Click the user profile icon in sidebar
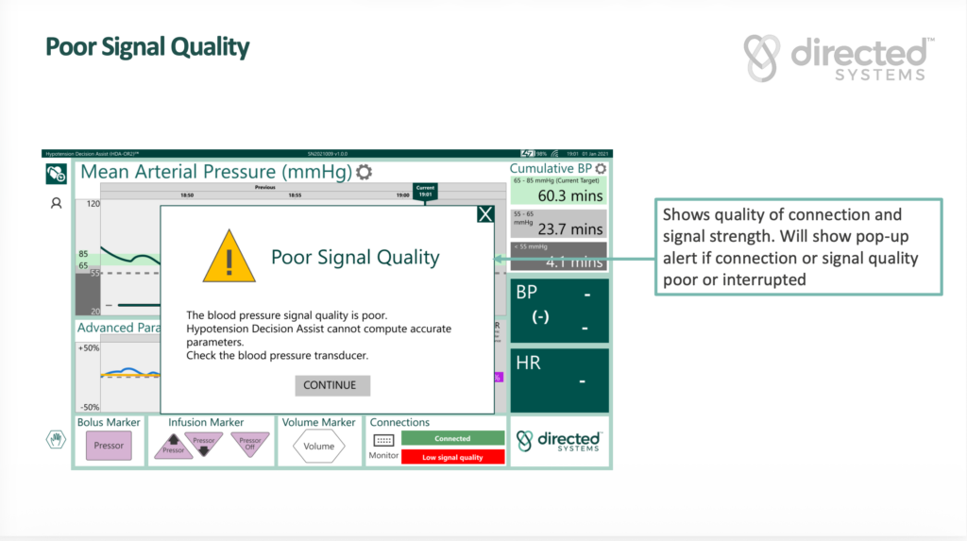Screen dimensions: 967x541 coord(56,203)
